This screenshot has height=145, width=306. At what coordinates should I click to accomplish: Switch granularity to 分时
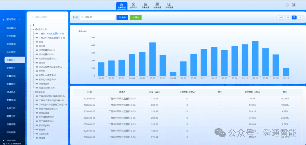click(x=281, y=17)
